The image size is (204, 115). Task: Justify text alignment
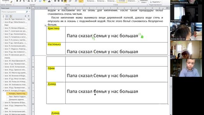click(x=65, y=1)
